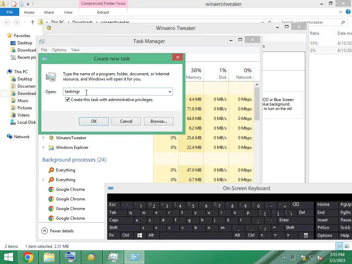
Task: Click Explorer Up one level arrow
Action: [33, 22]
